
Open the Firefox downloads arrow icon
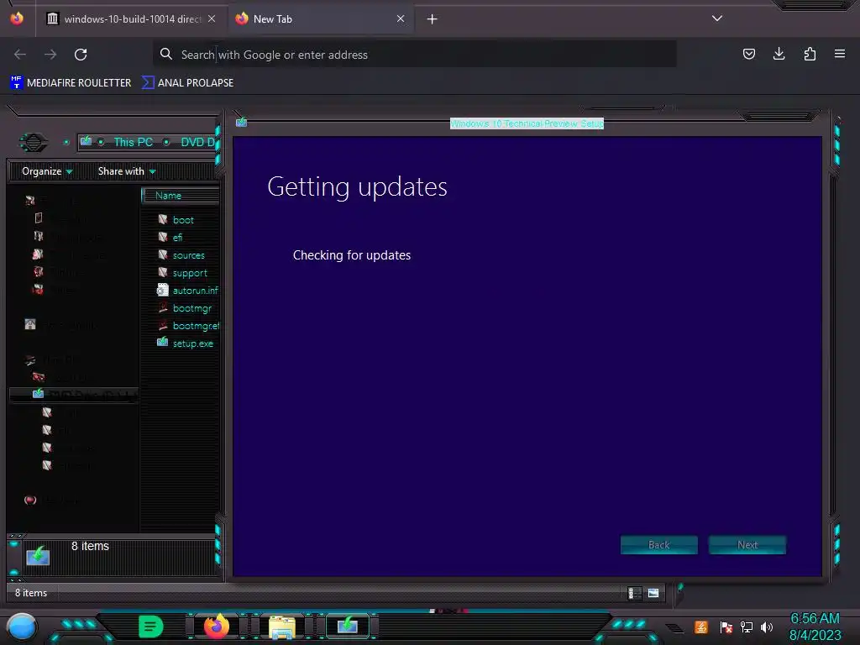coord(779,54)
